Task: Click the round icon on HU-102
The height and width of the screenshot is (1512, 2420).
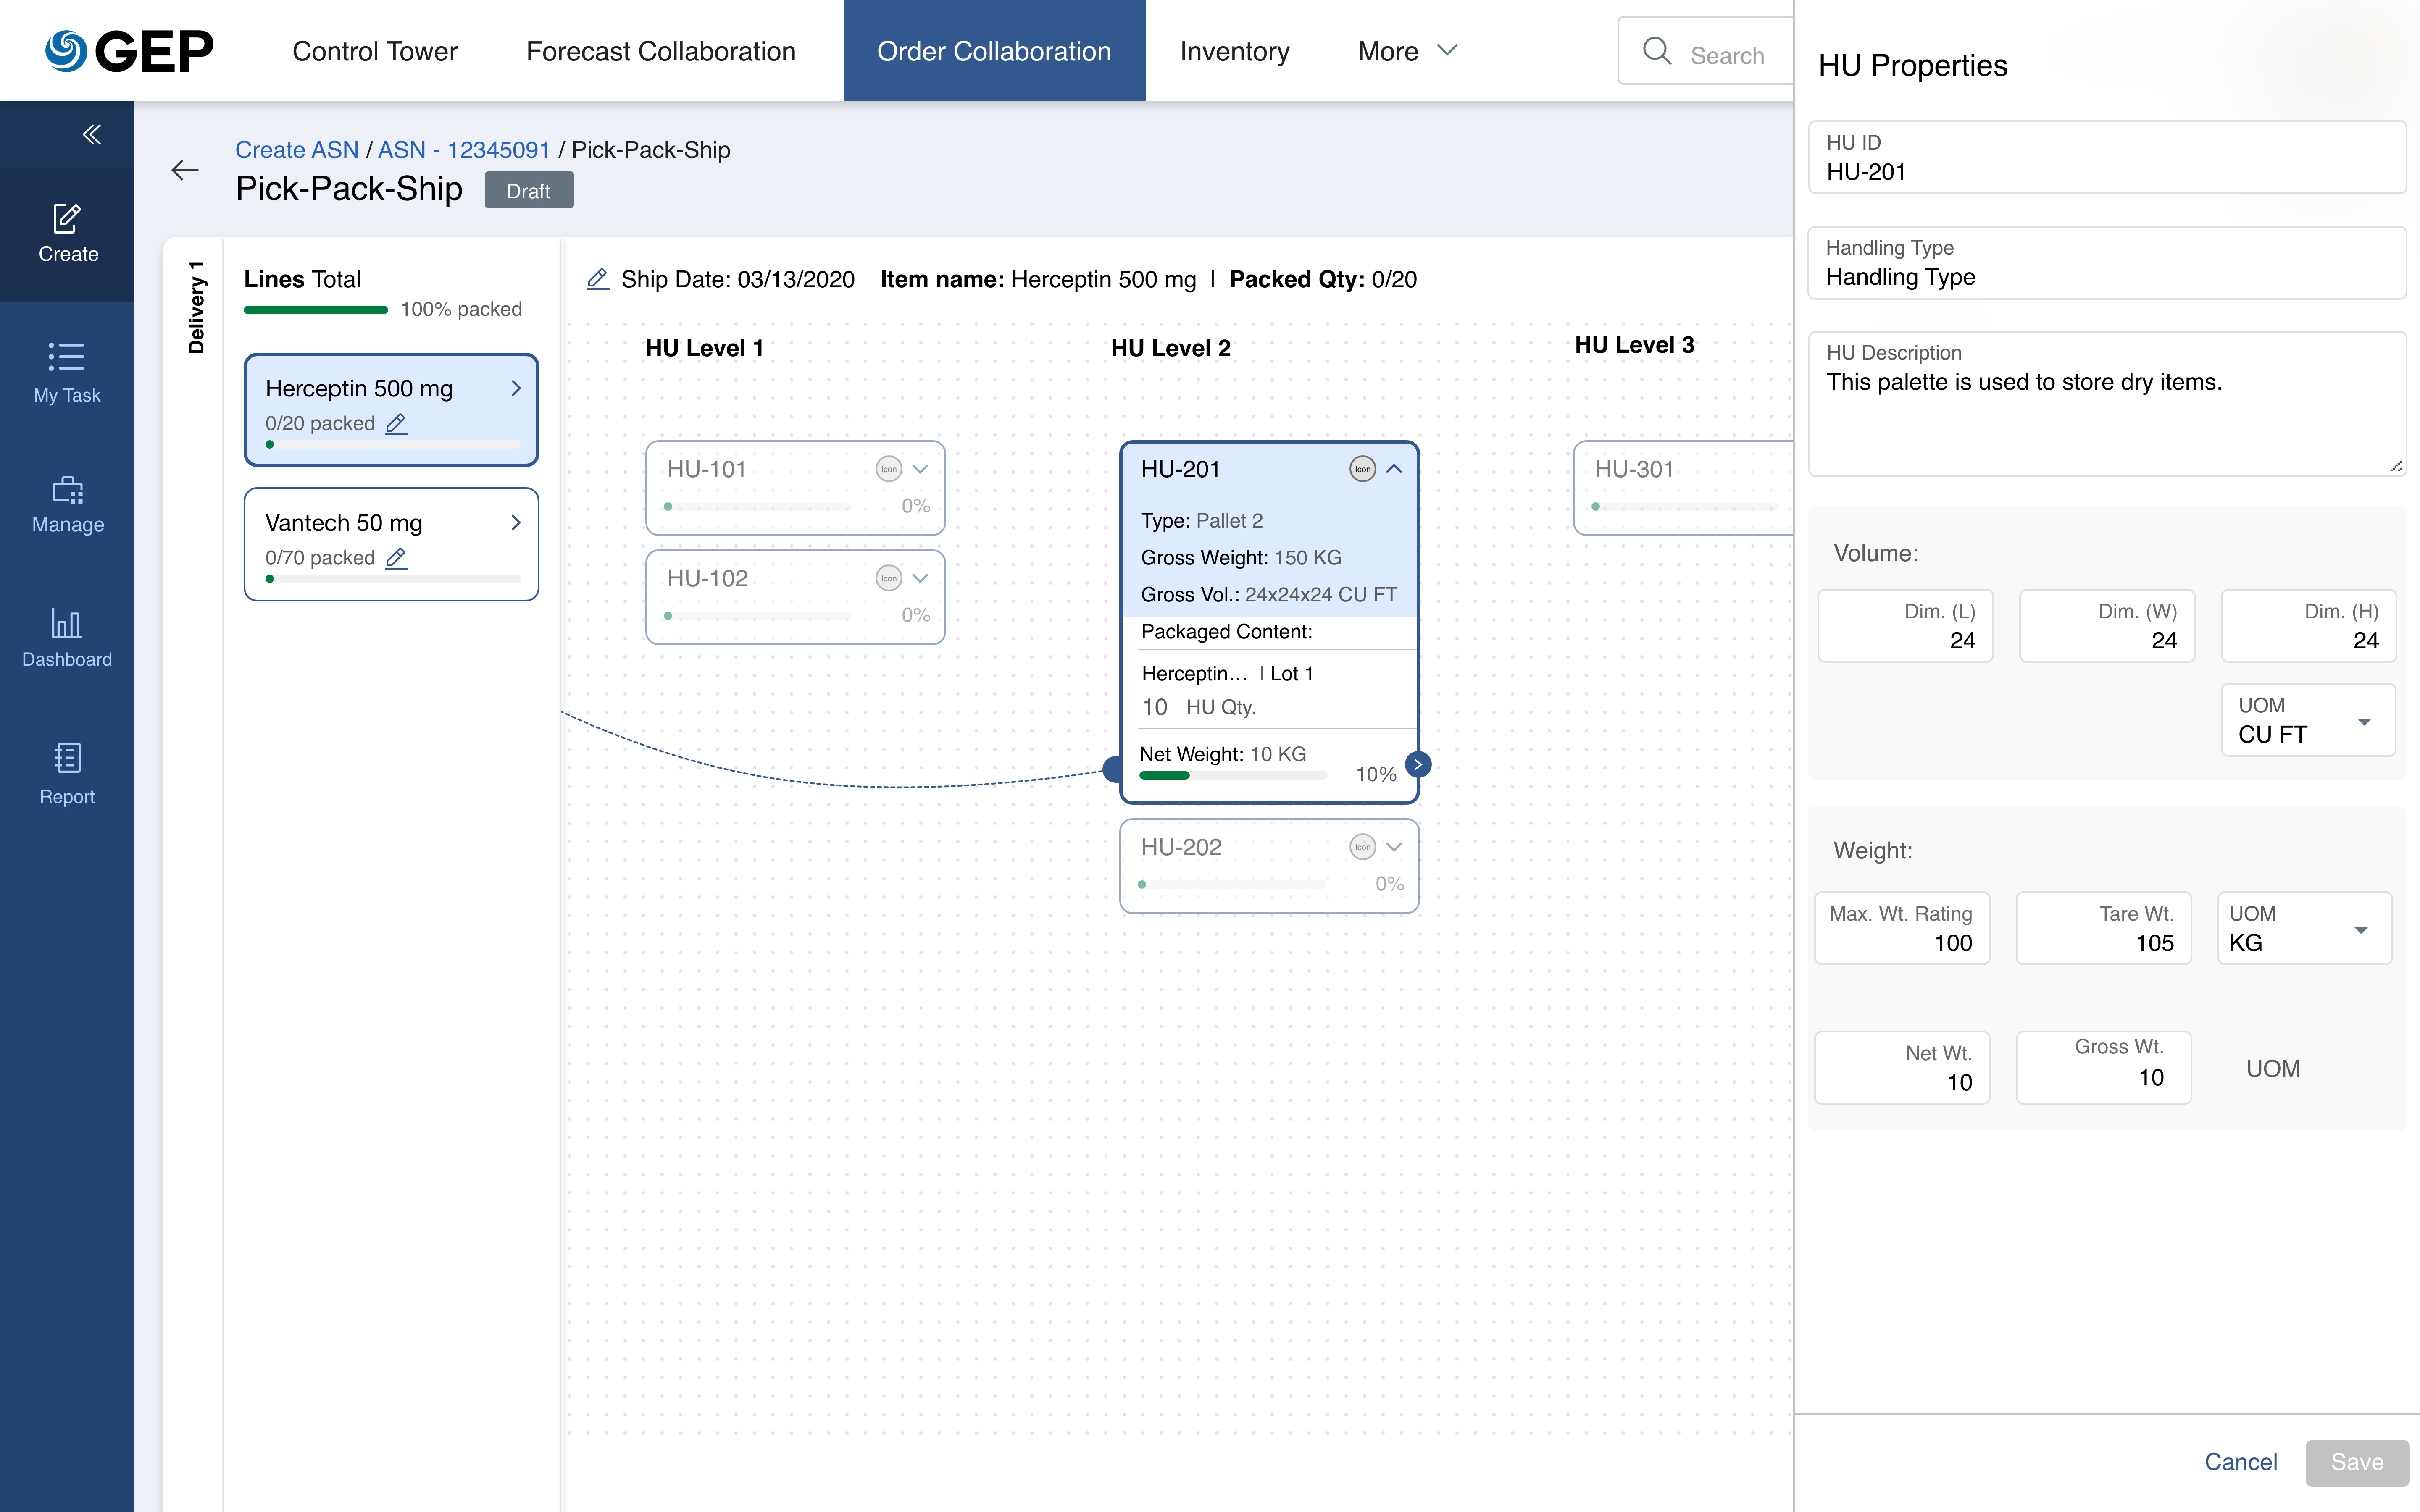Action: (x=888, y=578)
